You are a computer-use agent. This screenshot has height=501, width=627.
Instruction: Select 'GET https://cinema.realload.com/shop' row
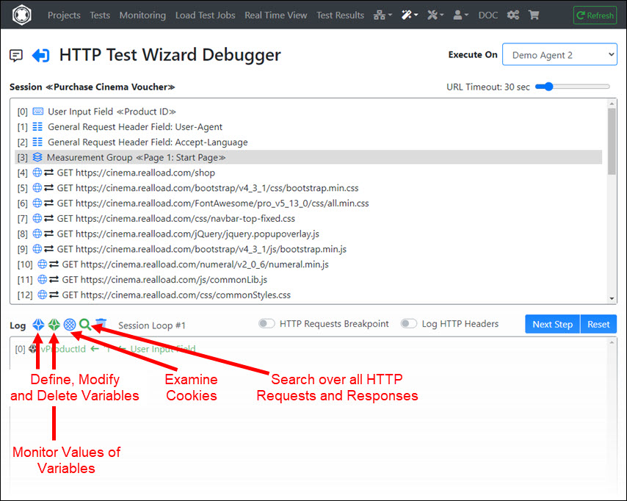click(308, 173)
